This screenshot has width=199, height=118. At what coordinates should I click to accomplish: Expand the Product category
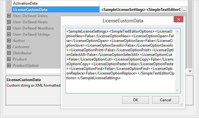[9, 59]
